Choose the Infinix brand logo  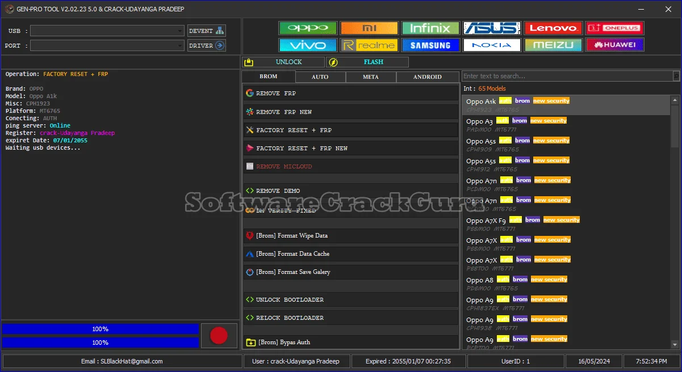point(430,28)
